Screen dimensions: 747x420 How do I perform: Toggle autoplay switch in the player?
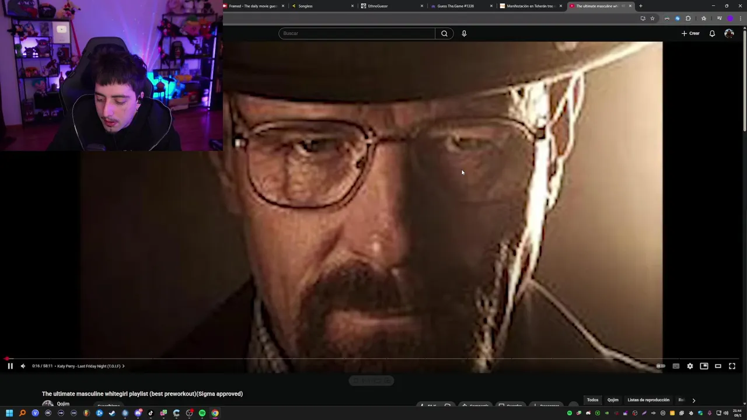point(661,366)
